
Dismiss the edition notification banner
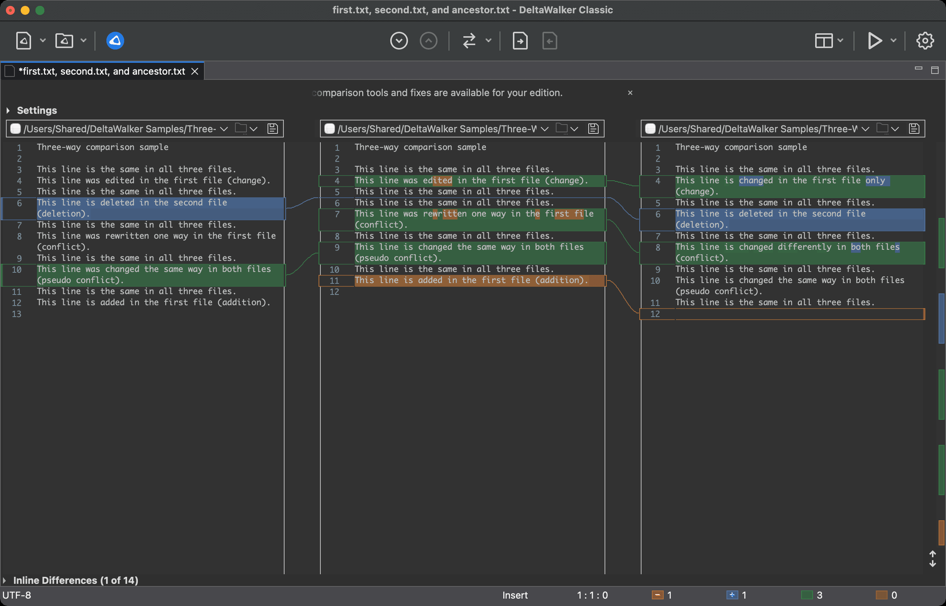pos(630,93)
